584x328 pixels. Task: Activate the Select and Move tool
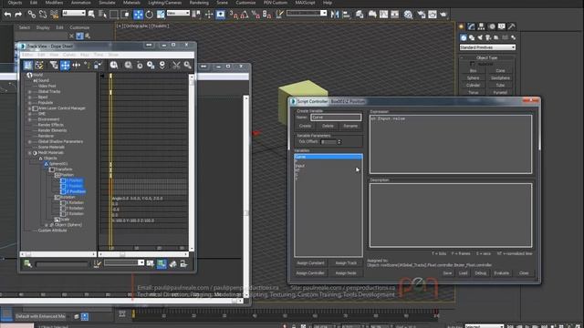tap(138, 15)
